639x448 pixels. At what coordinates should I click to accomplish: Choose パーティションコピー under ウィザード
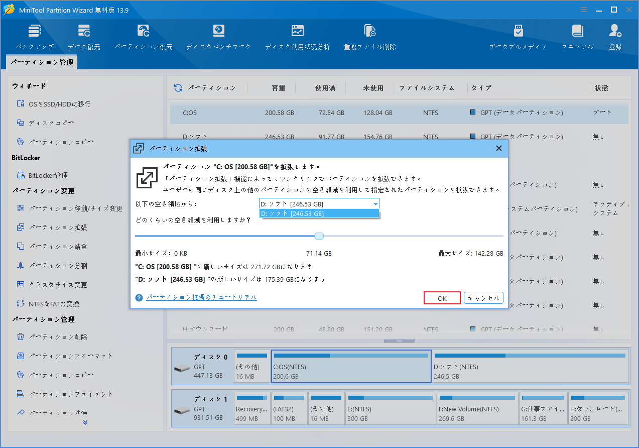click(x=55, y=142)
